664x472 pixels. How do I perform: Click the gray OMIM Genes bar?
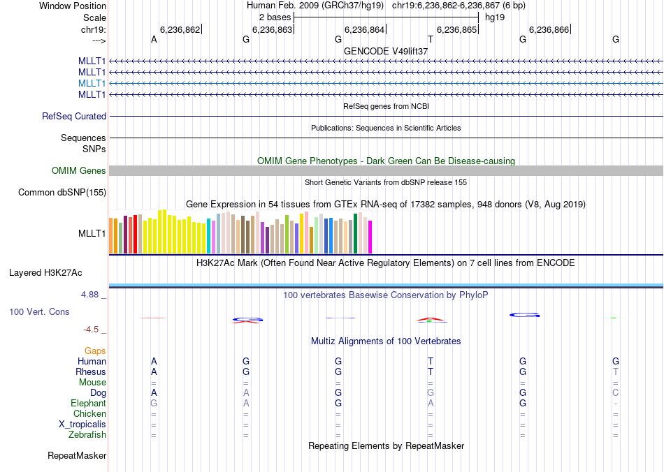(386, 170)
